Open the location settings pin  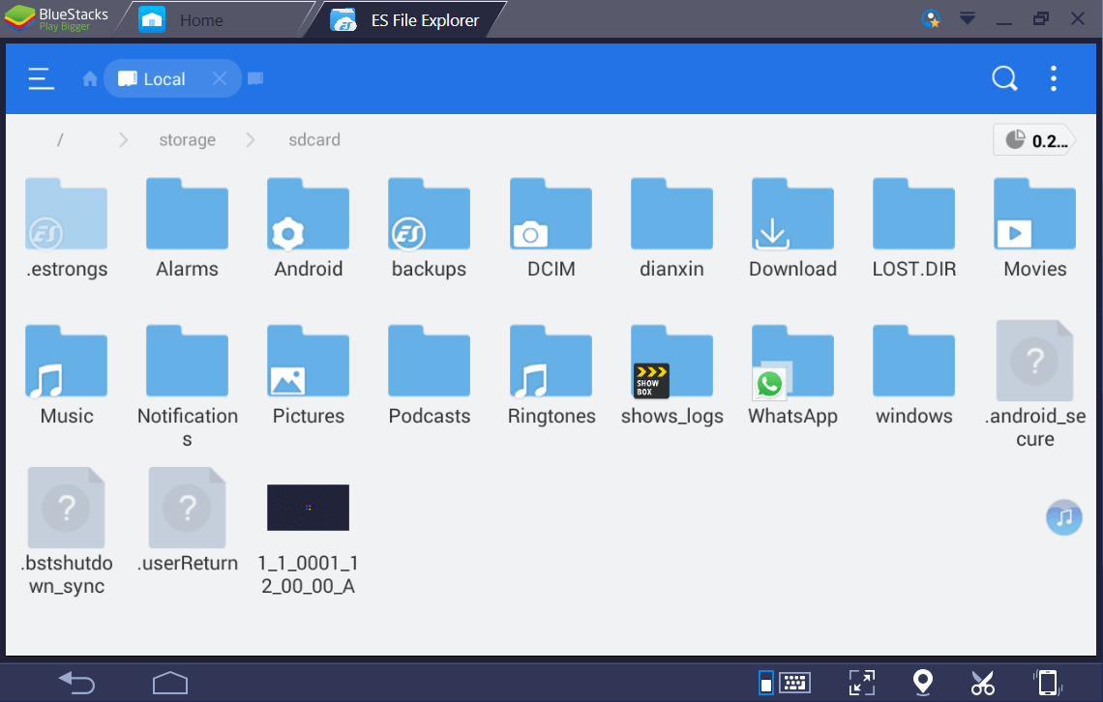[x=922, y=683]
